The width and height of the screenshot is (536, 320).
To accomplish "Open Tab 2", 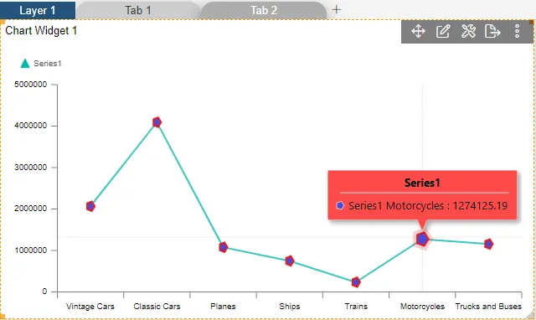I will (264, 10).
